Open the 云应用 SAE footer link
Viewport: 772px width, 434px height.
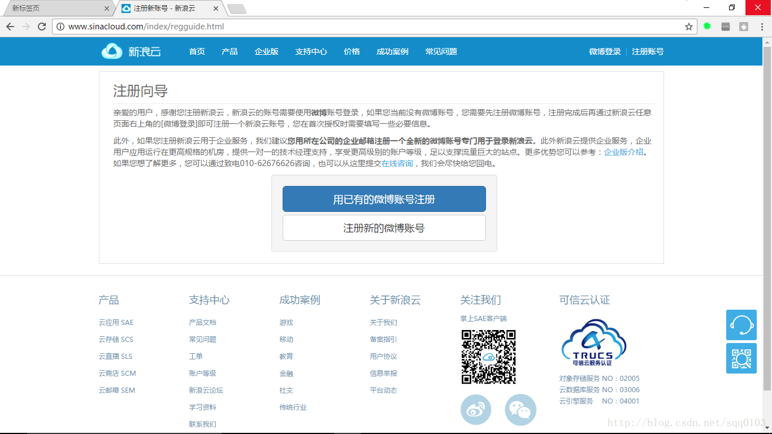click(x=116, y=323)
